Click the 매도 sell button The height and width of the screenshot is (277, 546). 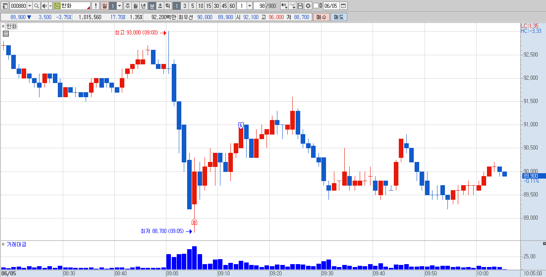click(338, 17)
